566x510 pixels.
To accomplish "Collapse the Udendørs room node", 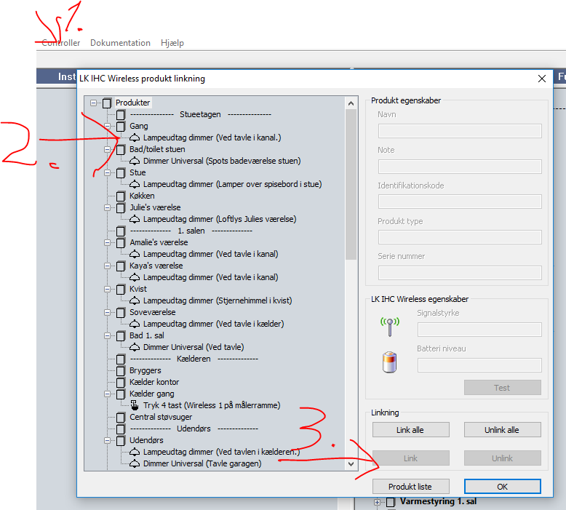I will (107, 440).
